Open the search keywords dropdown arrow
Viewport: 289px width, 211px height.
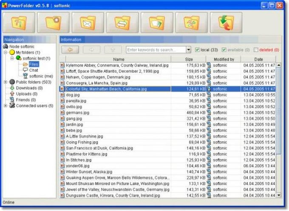pyautogui.click(x=188, y=50)
